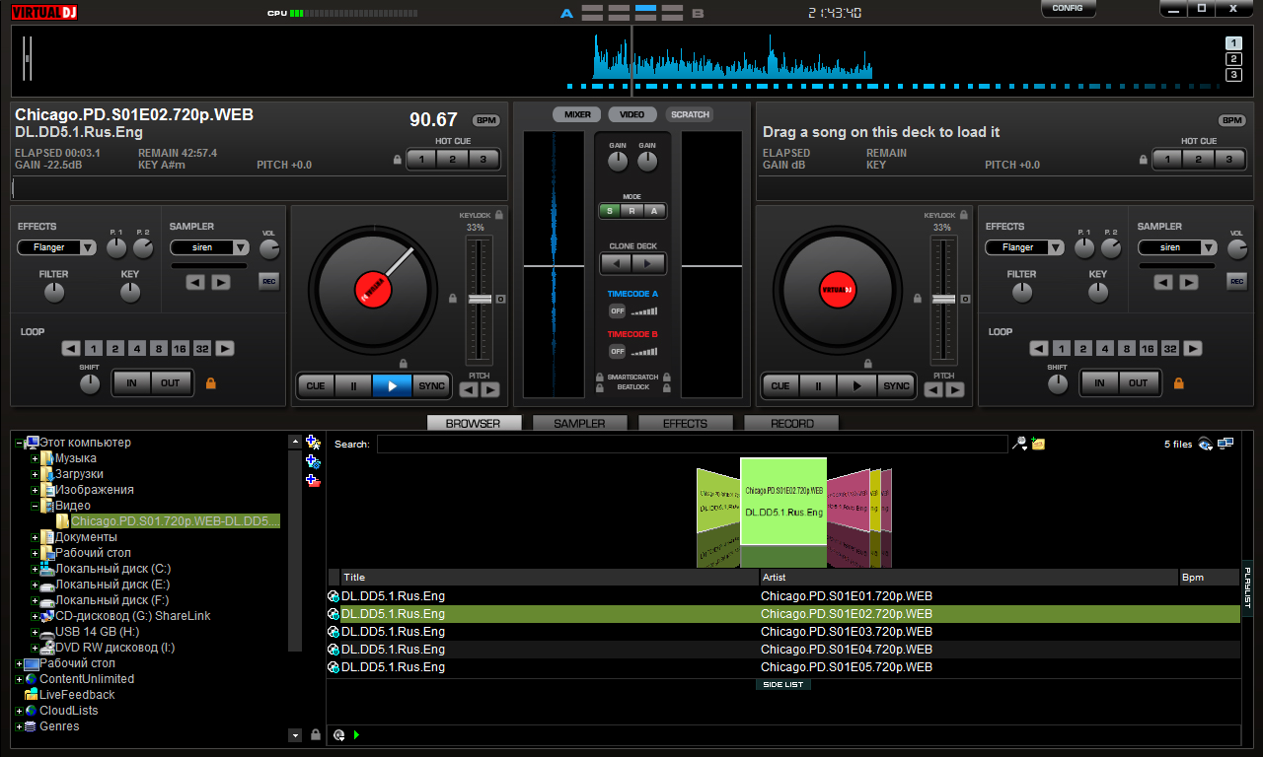
Task: Toggle the left deck loop lock icon
Action: pos(210,383)
